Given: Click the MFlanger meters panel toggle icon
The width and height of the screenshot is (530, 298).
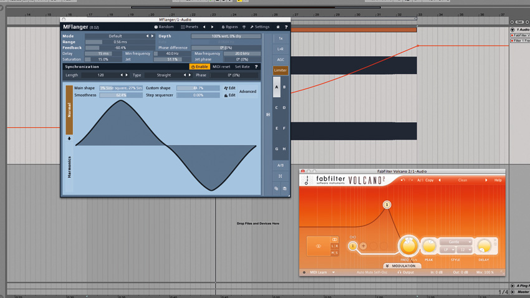Looking at the screenshot, I should tap(268, 115).
